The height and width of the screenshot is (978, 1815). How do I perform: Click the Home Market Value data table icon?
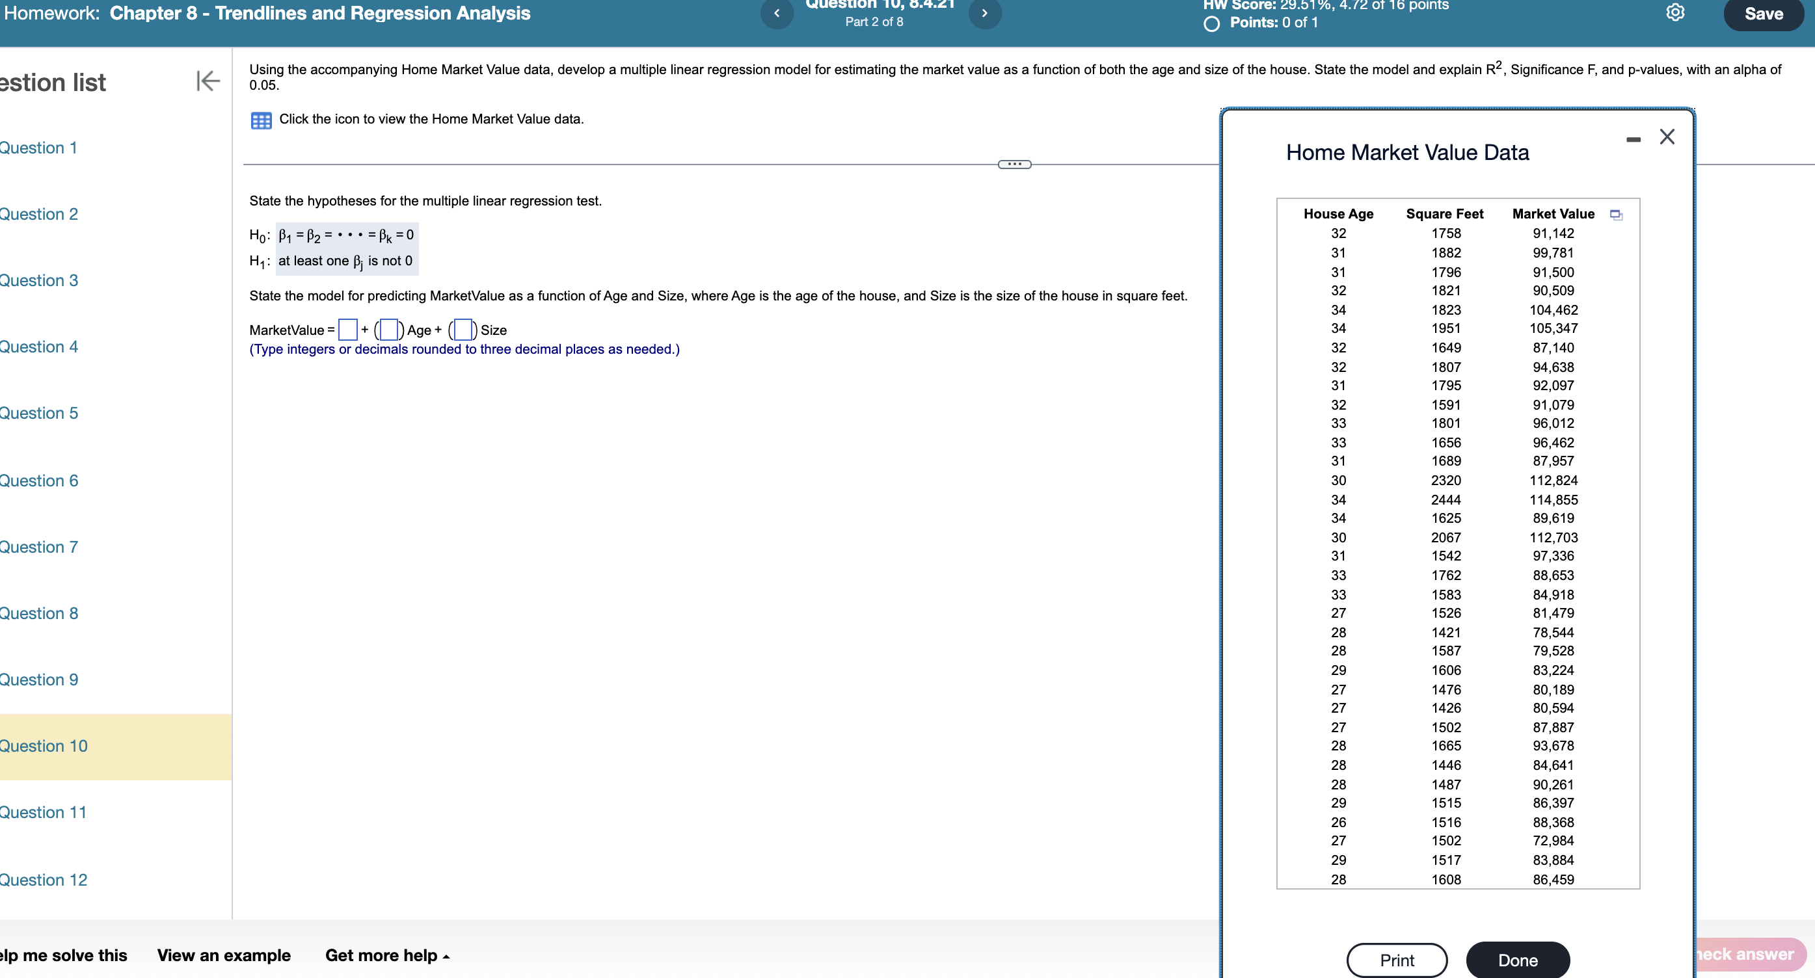[261, 120]
